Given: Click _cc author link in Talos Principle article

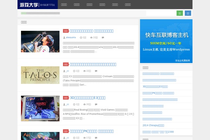Looking at the screenshot, I should 67,71.
